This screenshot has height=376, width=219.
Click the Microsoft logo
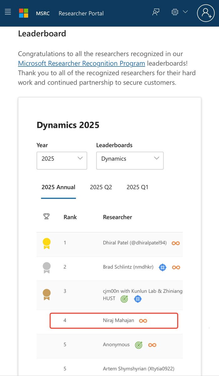[23, 13]
